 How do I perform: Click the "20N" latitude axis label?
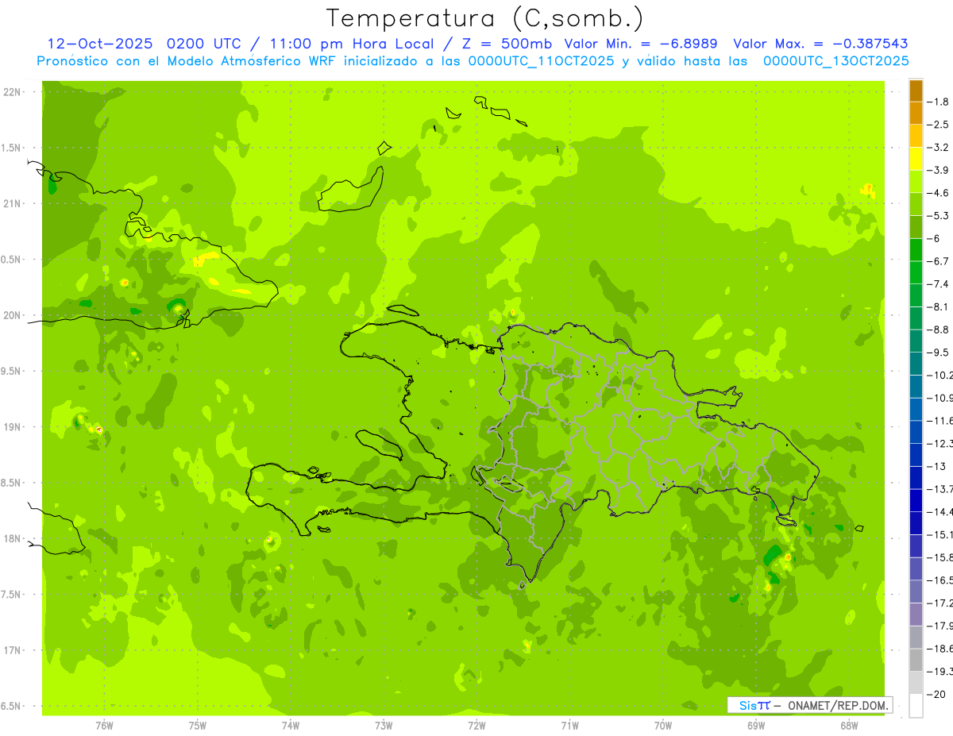14,315
